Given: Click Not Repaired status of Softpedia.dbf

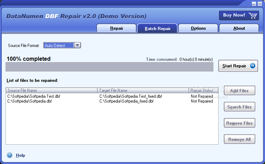Looking at the screenshot, I should pos(202,101).
